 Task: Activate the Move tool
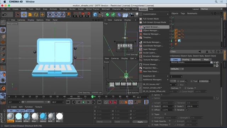24,15
